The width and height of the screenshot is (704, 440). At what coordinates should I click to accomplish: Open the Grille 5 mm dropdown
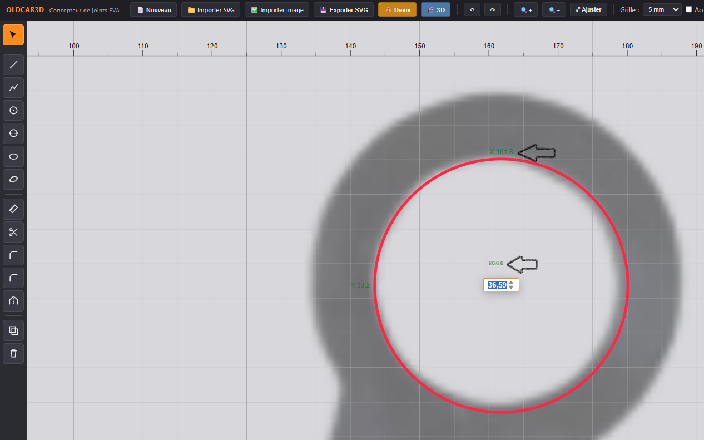click(x=662, y=9)
